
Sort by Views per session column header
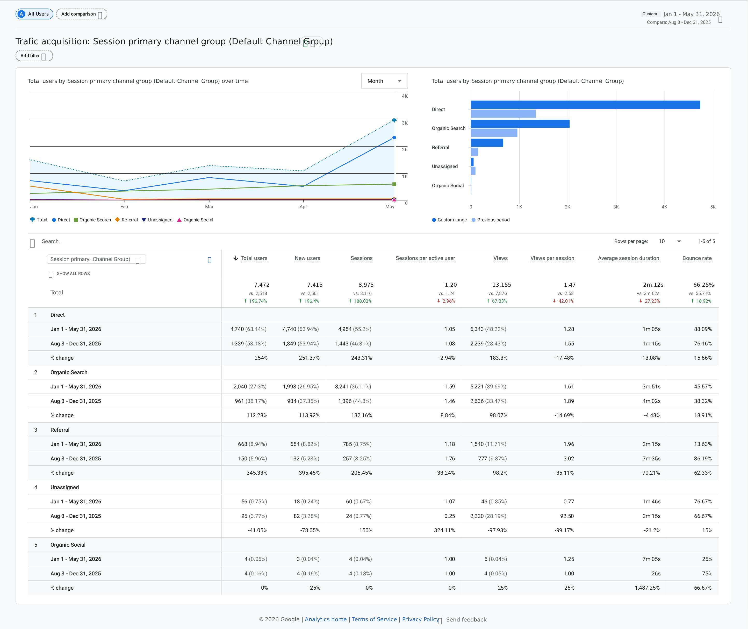pos(552,258)
